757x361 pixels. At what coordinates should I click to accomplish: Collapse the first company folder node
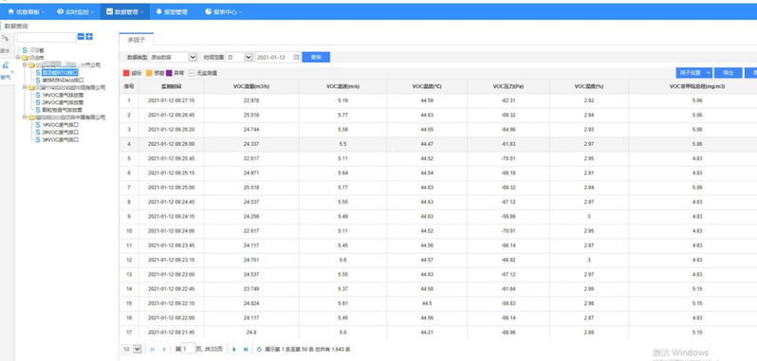[25, 64]
